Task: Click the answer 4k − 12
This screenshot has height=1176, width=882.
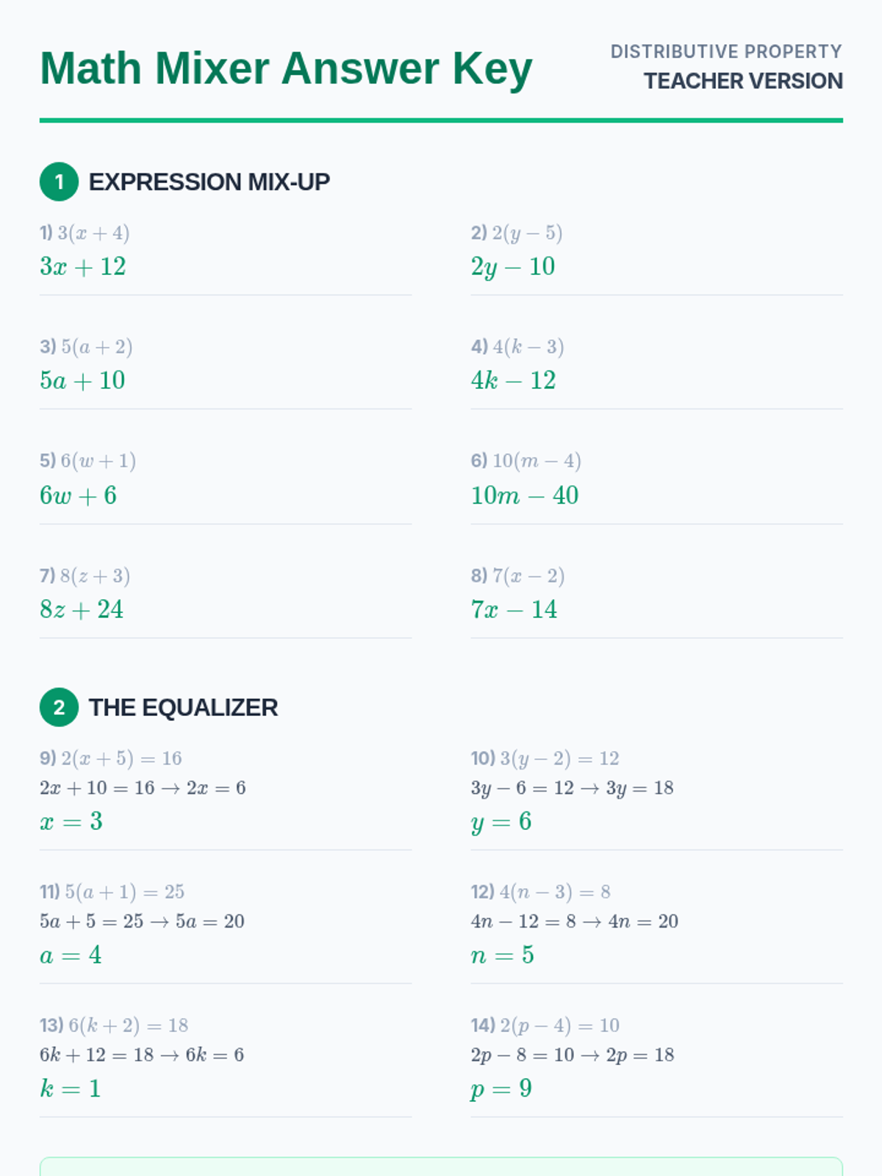Action: coord(513,380)
